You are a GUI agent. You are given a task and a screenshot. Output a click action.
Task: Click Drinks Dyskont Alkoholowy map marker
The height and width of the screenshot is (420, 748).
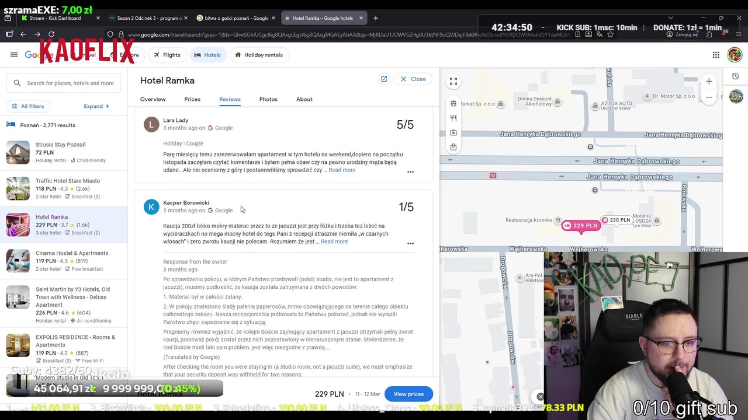(557, 101)
